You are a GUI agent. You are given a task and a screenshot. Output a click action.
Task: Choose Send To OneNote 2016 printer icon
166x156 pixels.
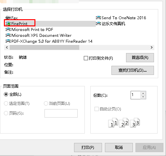tap(98, 18)
